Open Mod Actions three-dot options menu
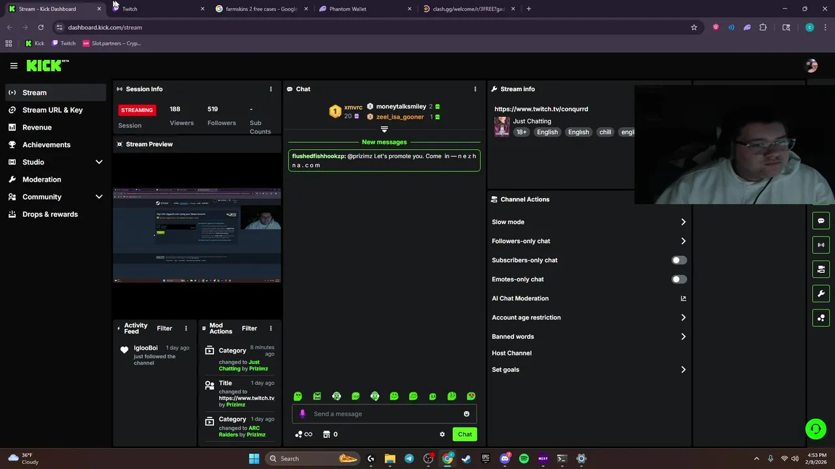 click(x=271, y=328)
